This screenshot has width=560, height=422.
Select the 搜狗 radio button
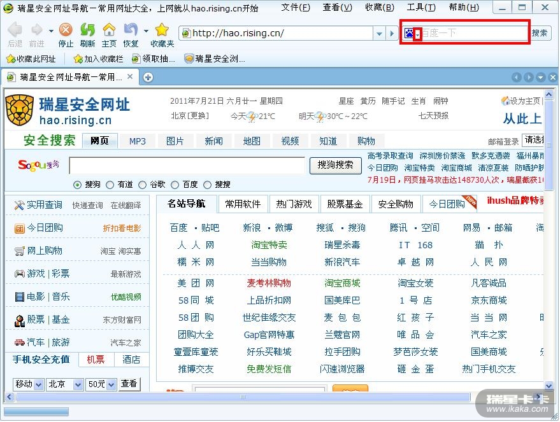tap(77, 185)
